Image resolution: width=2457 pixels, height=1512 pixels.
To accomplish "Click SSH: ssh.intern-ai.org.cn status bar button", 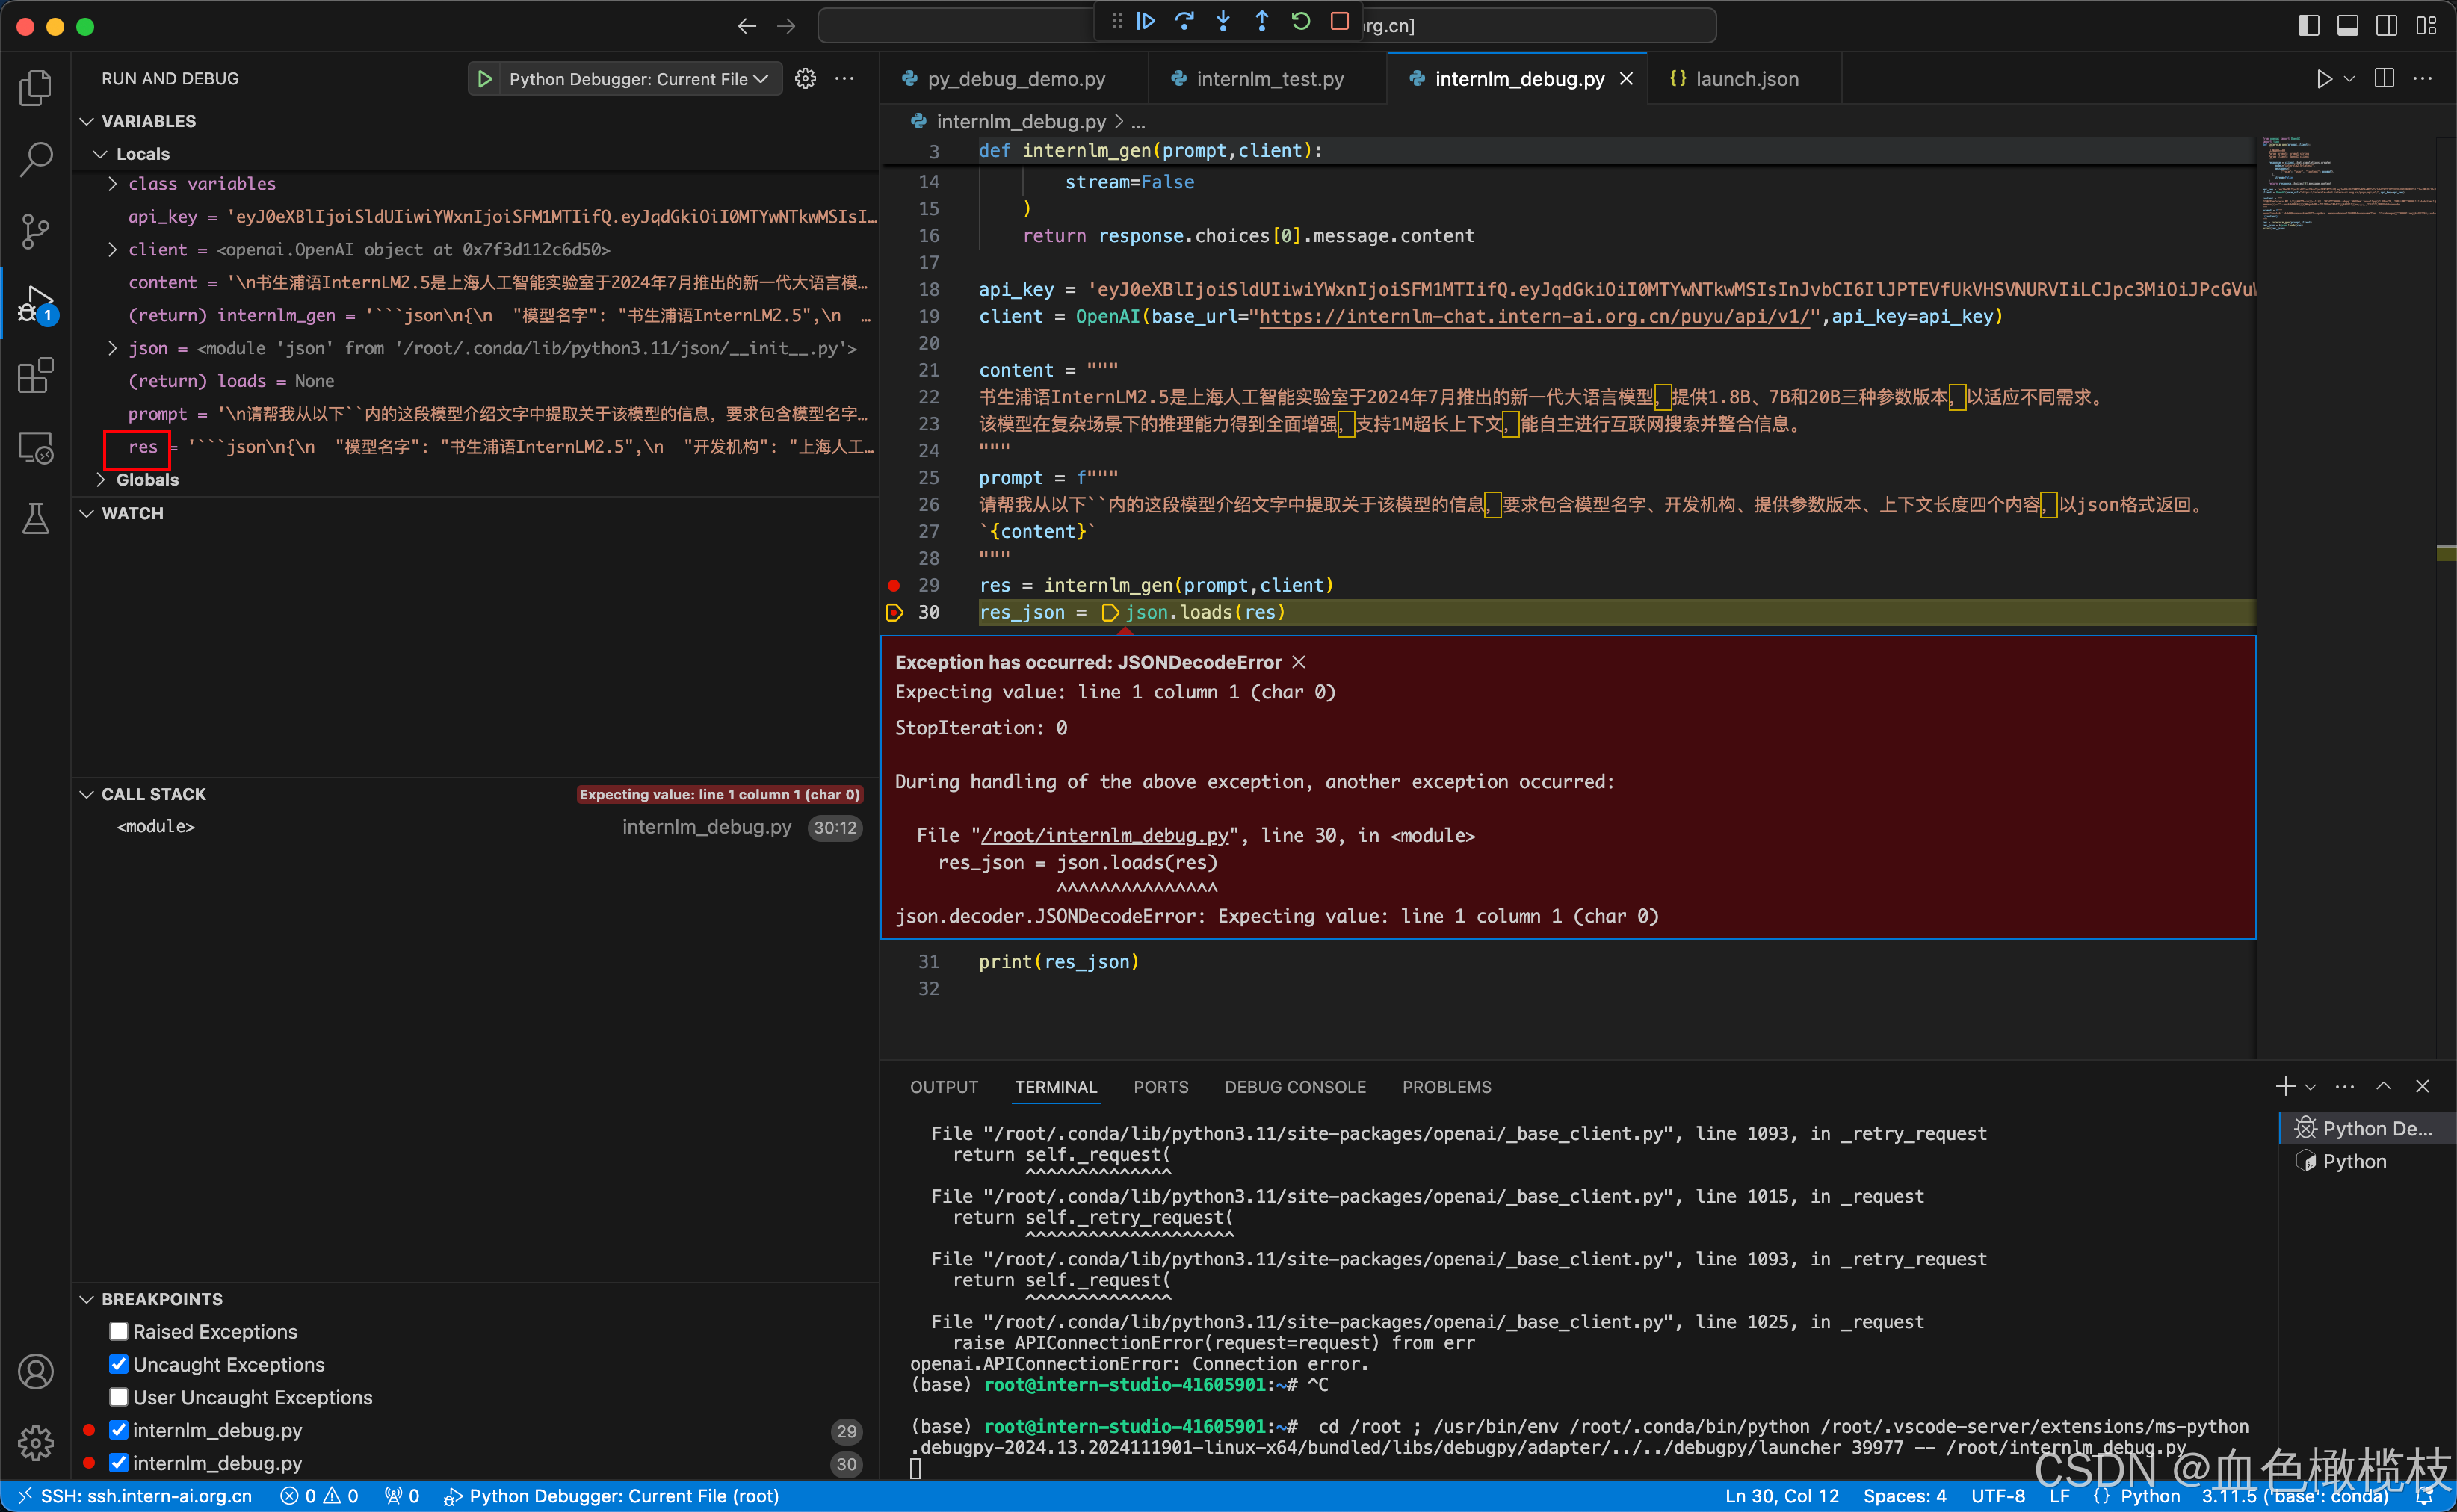I will pos(135,1496).
